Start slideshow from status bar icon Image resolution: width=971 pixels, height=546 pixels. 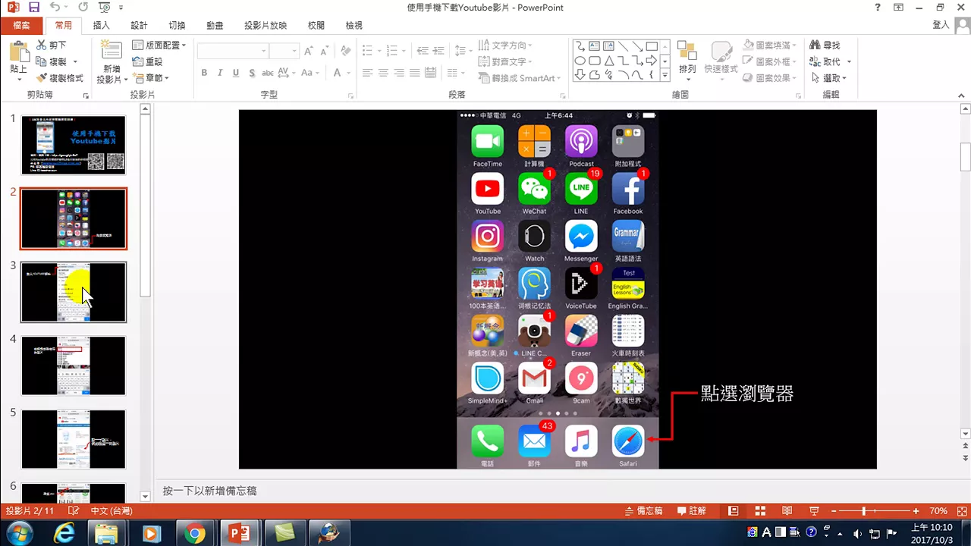click(x=815, y=511)
